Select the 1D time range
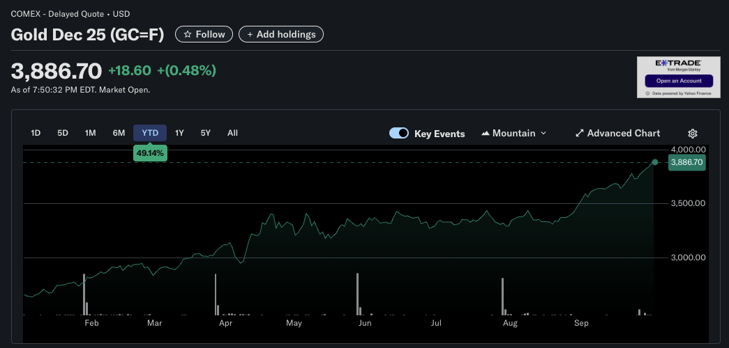This screenshot has width=729, height=348. pos(36,133)
